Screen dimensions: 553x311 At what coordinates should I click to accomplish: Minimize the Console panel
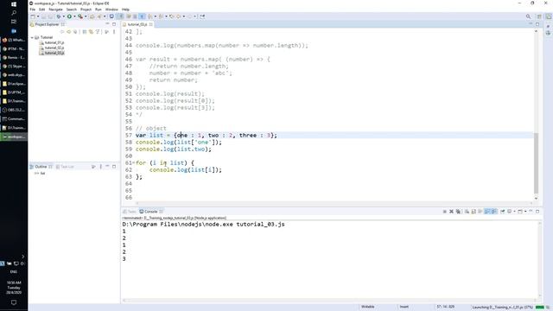[531, 211]
